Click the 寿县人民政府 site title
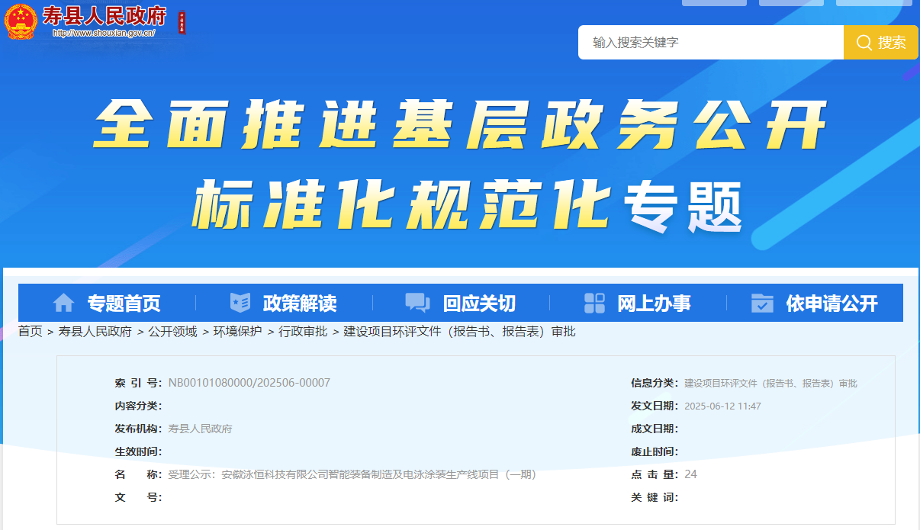 104,17
